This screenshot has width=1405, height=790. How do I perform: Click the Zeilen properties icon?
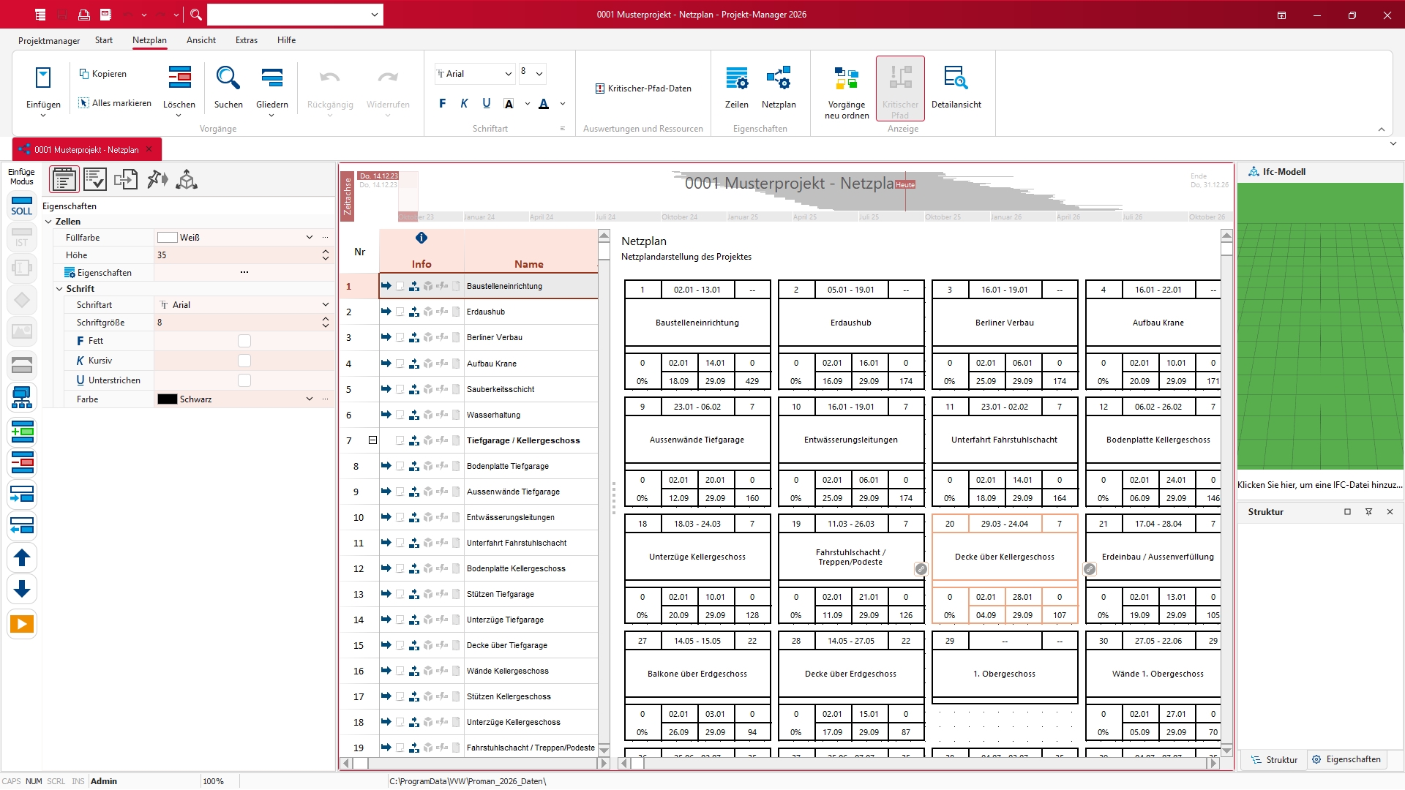pyautogui.click(x=736, y=78)
